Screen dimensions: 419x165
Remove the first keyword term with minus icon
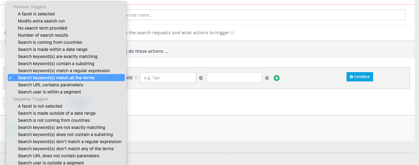click(201, 78)
